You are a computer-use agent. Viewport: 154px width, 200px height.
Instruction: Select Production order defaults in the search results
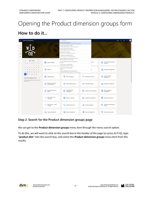[x=75, y=52]
